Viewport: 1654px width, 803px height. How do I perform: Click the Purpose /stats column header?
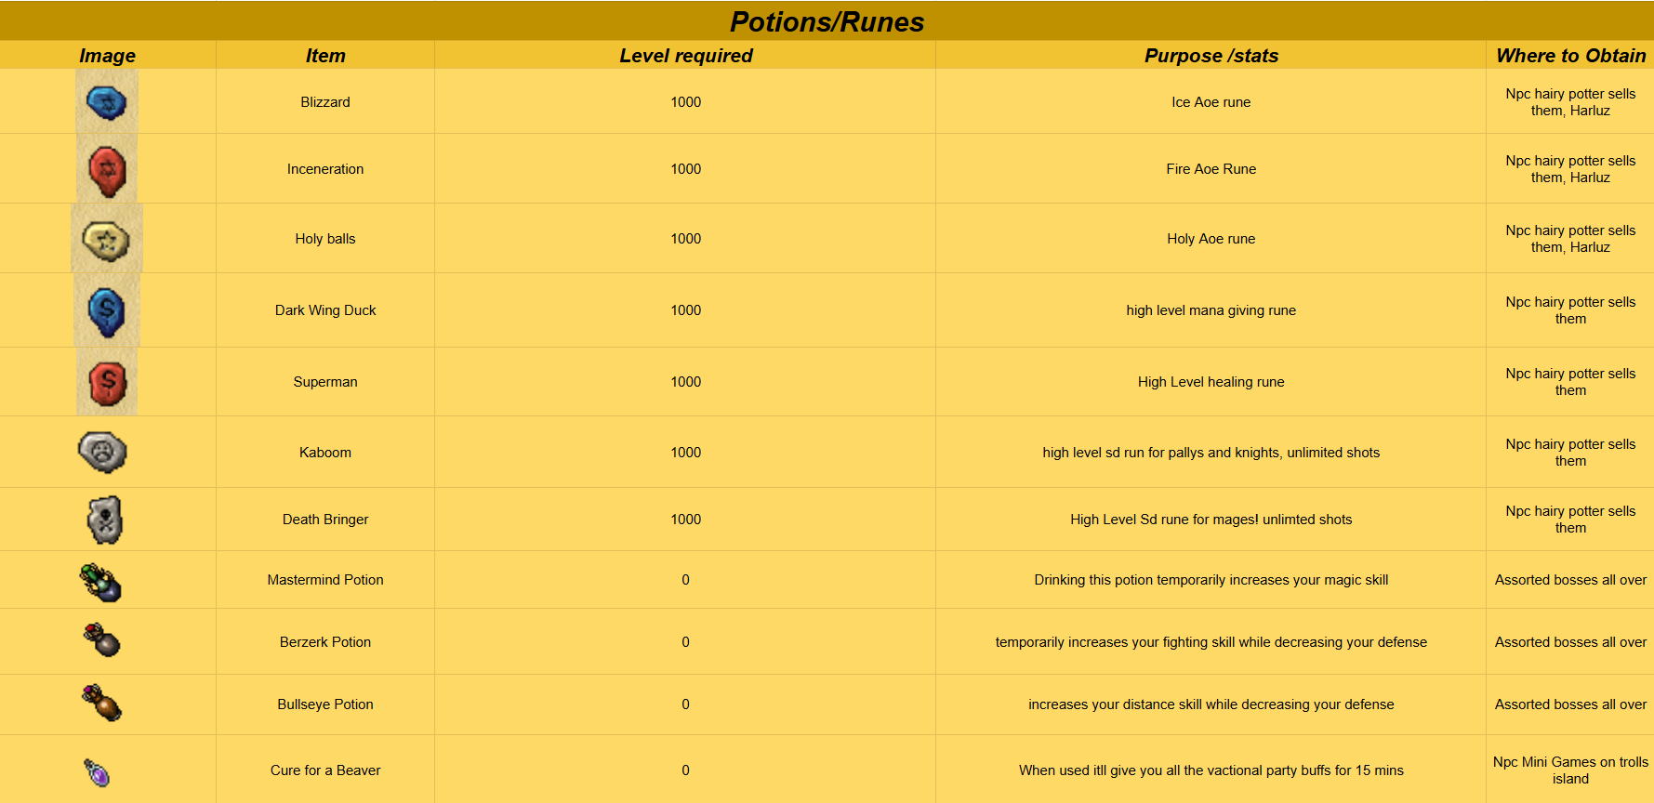pyautogui.click(x=1211, y=56)
